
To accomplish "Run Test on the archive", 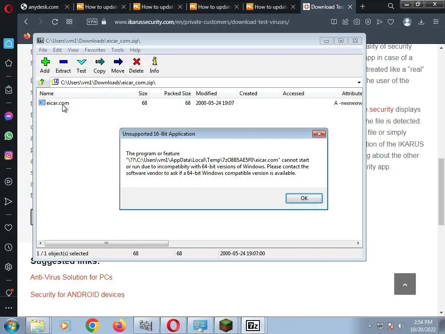I will (x=81, y=66).
